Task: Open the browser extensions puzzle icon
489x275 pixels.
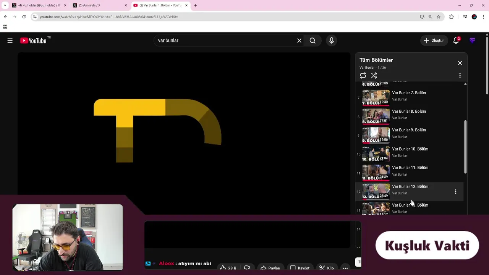Action: pyautogui.click(x=452, y=17)
